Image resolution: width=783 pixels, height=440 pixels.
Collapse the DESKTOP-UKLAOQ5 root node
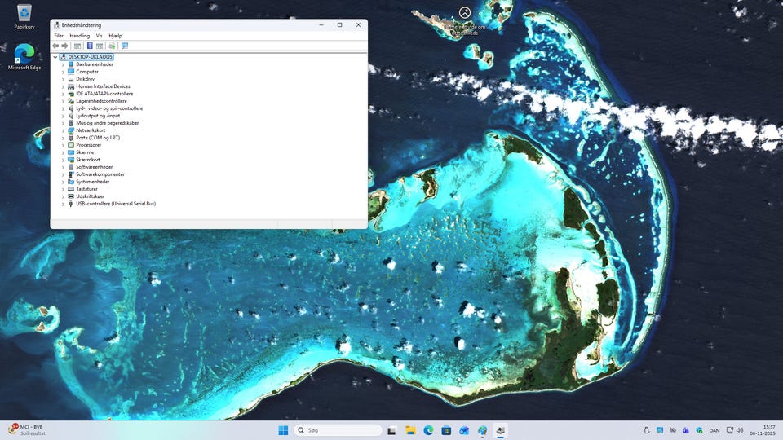click(55, 57)
